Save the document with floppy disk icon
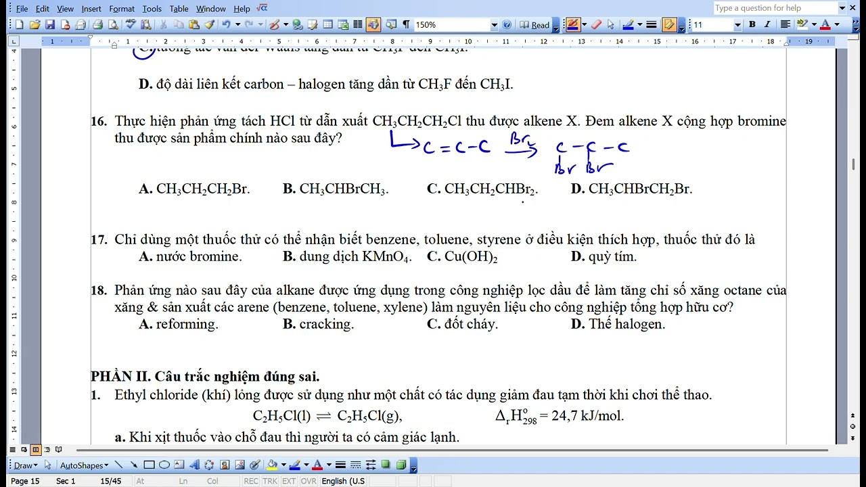The height and width of the screenshot is (487, 866). point(50,25)
